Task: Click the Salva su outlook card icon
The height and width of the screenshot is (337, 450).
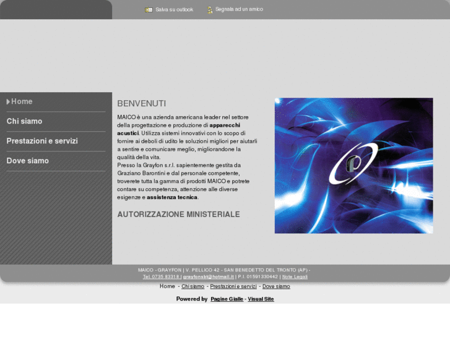Action: point(149,10)
